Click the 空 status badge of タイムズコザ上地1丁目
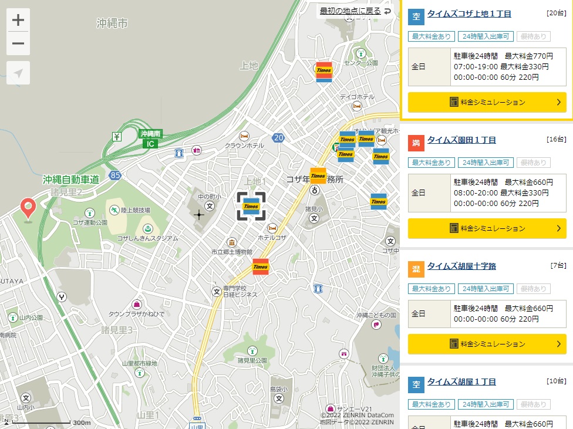This screenshot has height=429, width=573. tap(416, 17)
